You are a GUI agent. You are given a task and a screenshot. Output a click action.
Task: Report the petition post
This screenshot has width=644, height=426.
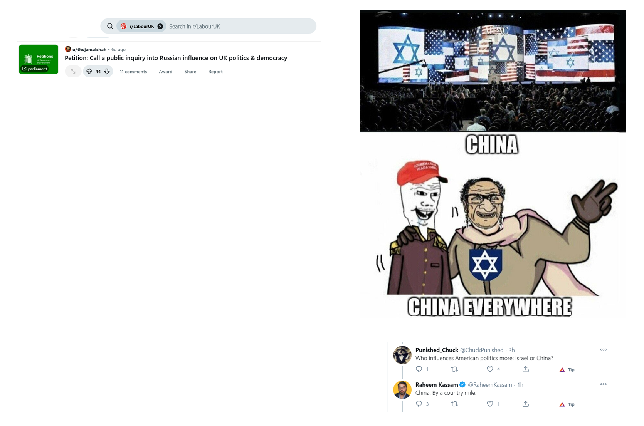point(215,72)
